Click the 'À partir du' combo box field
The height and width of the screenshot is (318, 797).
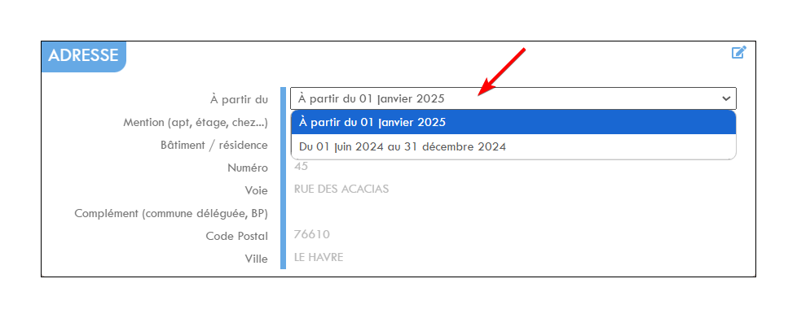pos(513,98)
